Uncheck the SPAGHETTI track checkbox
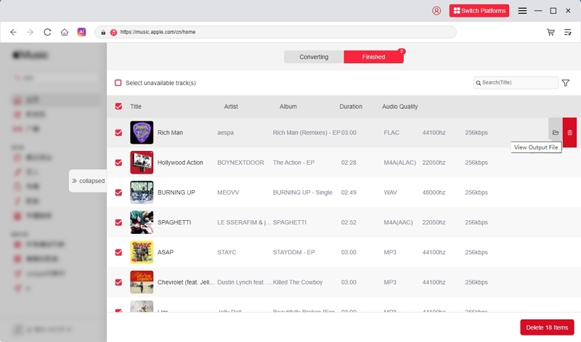 click(118, 222)
